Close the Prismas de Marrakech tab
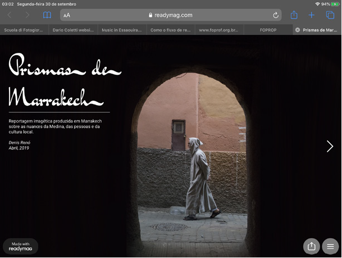Viewport: 342px width, 258px height. (297, 30)
